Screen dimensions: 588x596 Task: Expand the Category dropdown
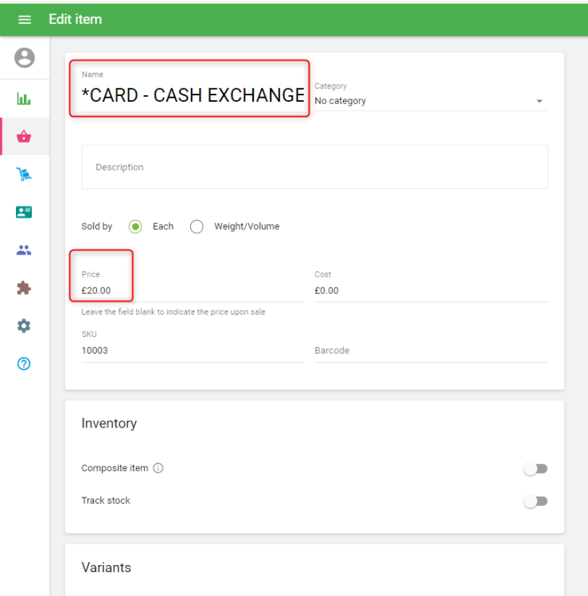pos(430,101)
